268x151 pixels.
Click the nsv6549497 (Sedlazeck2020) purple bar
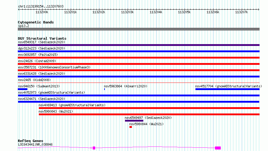134,121
